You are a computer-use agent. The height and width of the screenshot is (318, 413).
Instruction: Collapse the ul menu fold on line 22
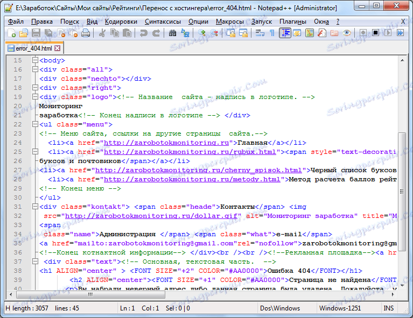point(35,124)
